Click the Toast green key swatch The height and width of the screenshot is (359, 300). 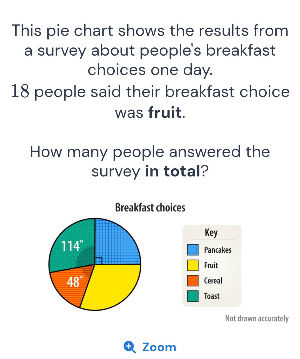(x=193, y=296)
